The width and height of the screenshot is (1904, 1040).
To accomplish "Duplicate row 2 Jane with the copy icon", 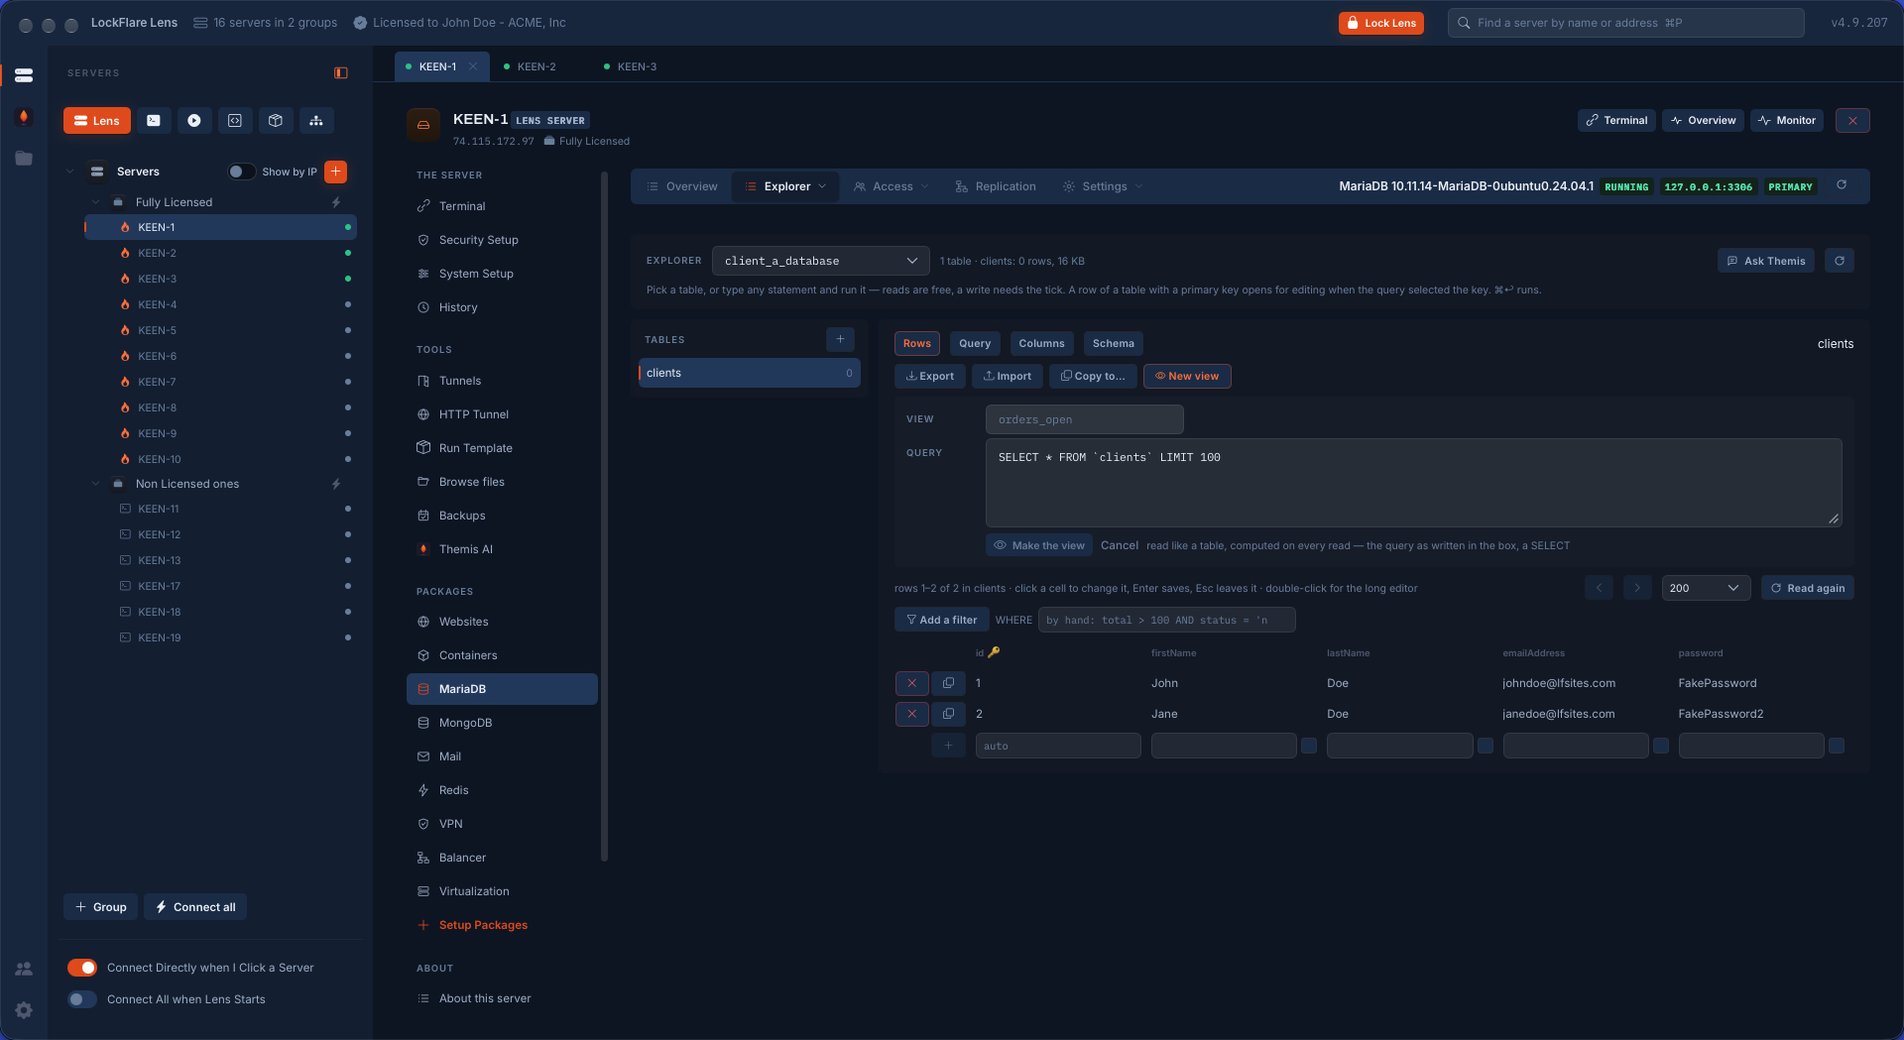I will click(x=948, y=714).
